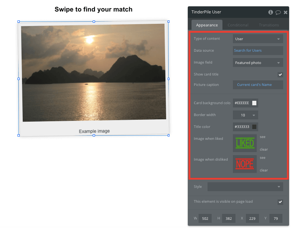Open the Type of content dropdown

258,39
